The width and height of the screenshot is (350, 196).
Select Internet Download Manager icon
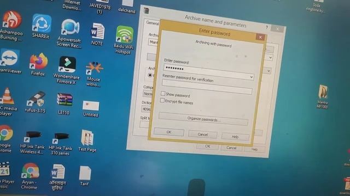[x=72, y=5]
